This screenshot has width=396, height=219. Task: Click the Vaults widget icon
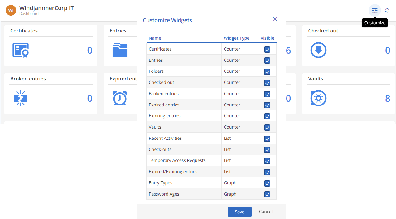pyautogui.click(x=318, y=98)
